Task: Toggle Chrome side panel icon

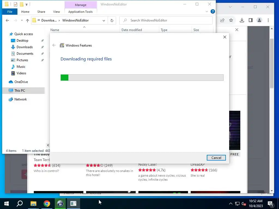Action: [x=251, y=20]
